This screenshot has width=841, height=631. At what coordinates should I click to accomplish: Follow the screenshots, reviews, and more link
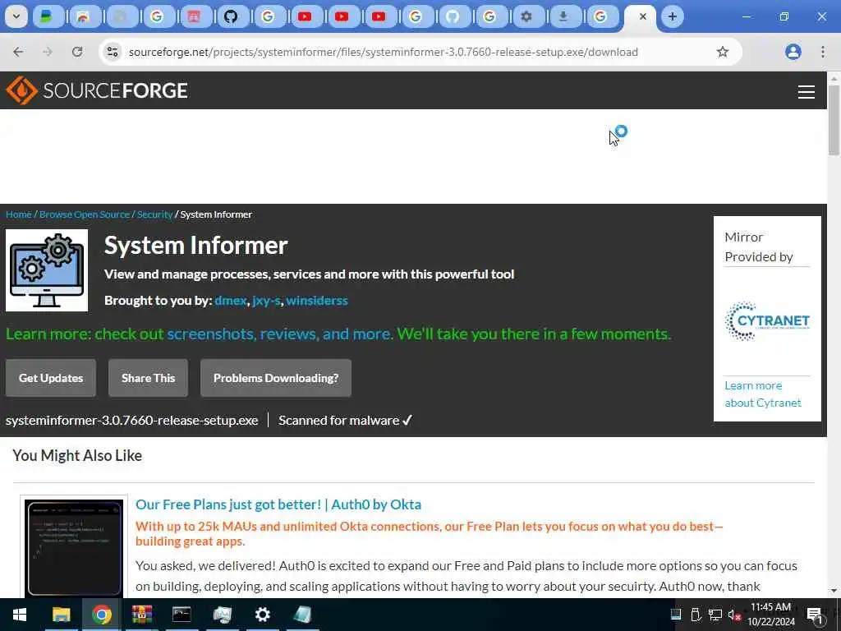279,334
